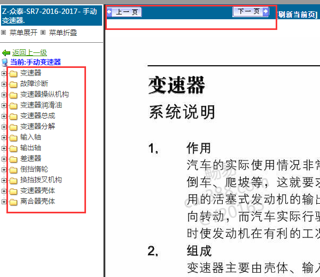Click the 下一页 next page button
Viewport: 320px width, 277px height.
pos(251,11)
